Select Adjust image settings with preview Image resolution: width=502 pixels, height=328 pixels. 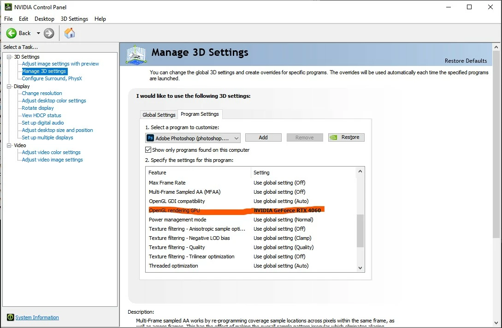pyautogui.click(x=60, y=64)
